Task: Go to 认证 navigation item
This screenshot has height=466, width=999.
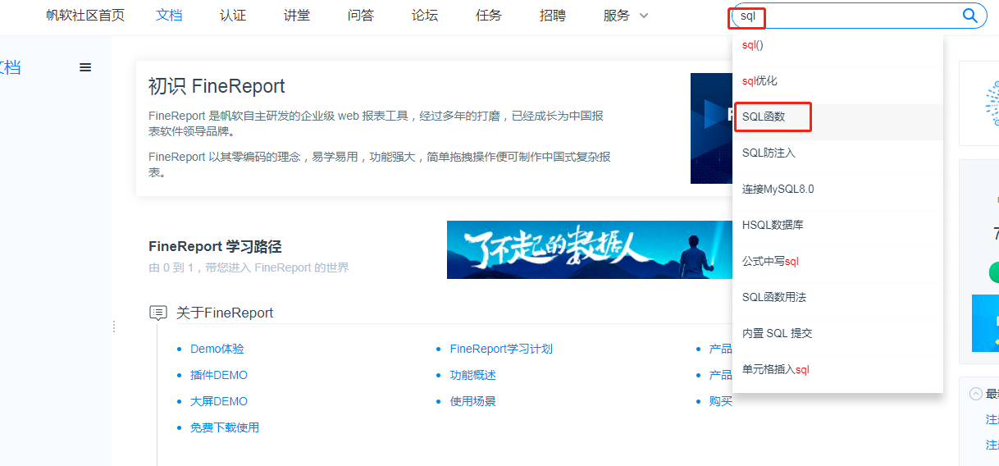Action: pos(233,16)
